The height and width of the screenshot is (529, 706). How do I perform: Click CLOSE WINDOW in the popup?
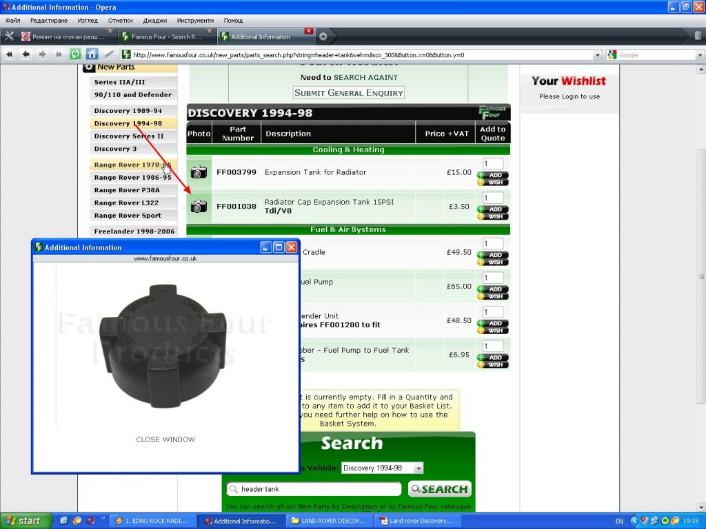(165, 439)
